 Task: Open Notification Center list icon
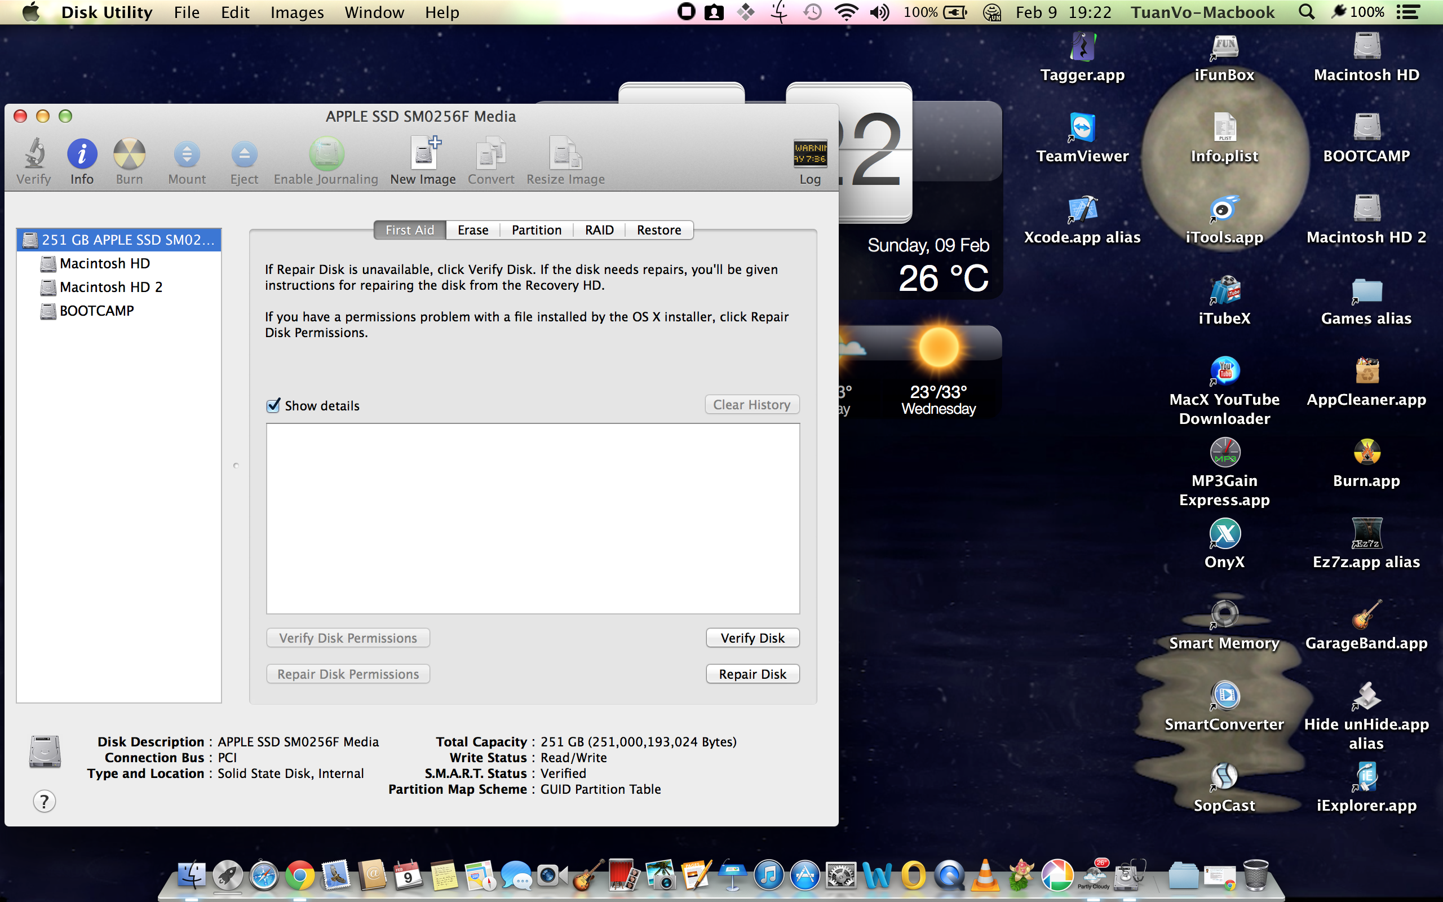point(1409,12)
